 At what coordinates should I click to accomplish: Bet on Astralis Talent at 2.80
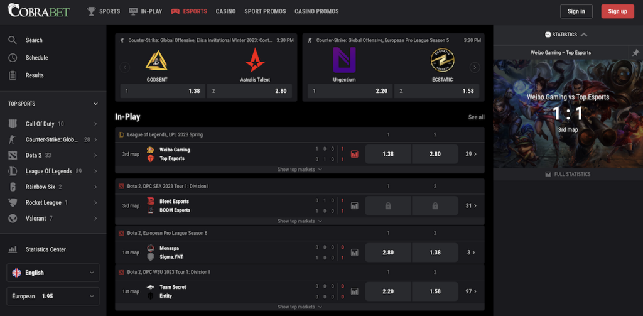(x=249, y=91)
